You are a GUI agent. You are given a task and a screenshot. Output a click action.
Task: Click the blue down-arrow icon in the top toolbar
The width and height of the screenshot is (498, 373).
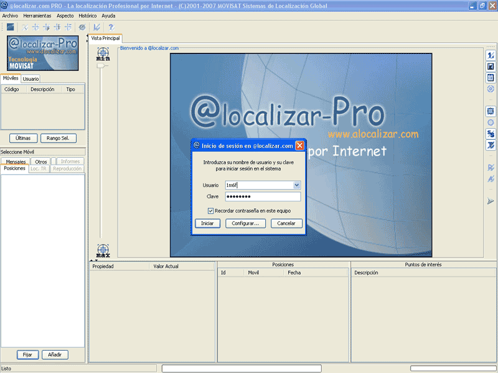click(96, 27)
